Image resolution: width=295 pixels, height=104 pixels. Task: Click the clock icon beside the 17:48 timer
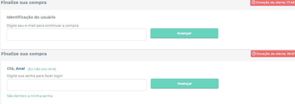[254, 2]
